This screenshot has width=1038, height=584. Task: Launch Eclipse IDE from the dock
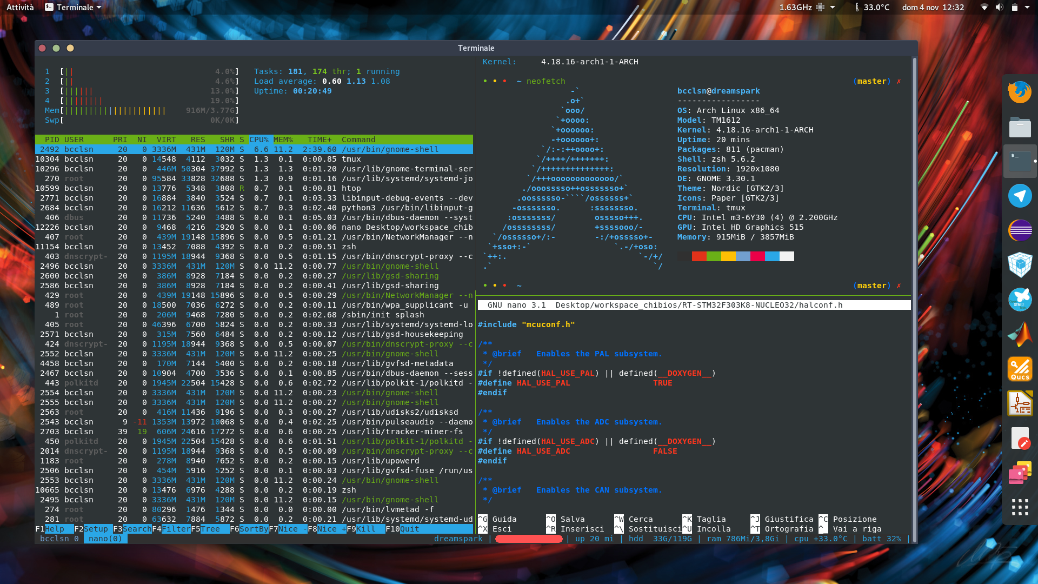click(x=1020, y=230)
